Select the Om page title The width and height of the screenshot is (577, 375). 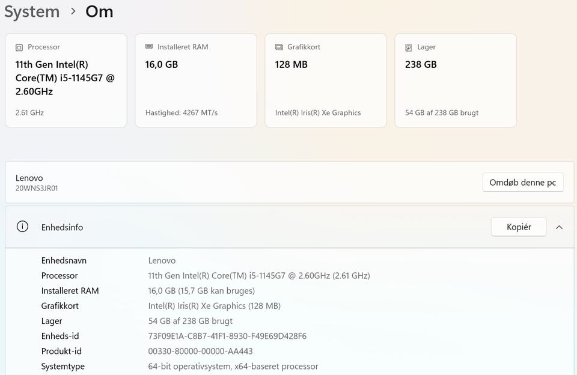coord(99,11)
